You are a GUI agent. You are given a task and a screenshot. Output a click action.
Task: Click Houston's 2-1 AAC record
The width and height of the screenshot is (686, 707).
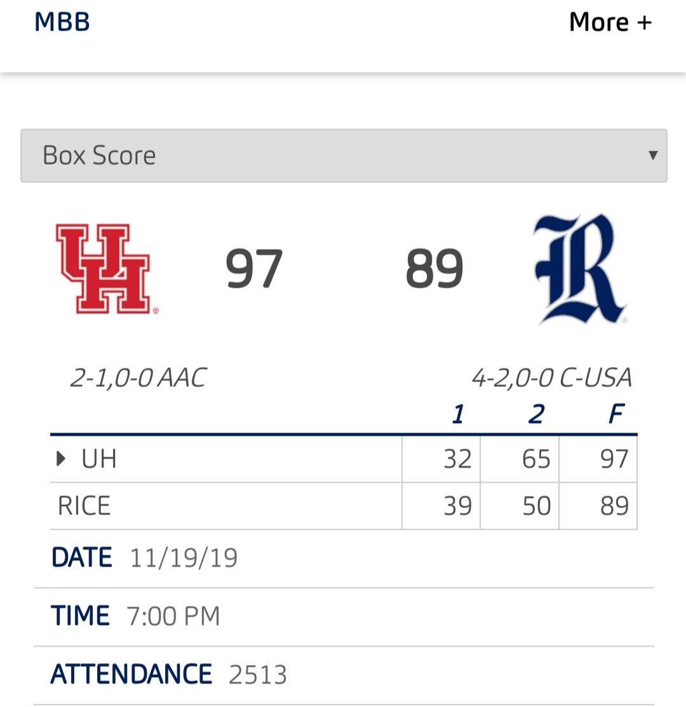tap(138, 378)
